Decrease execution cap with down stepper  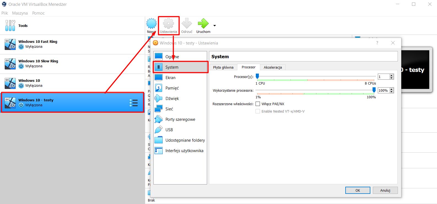(392, 92)
